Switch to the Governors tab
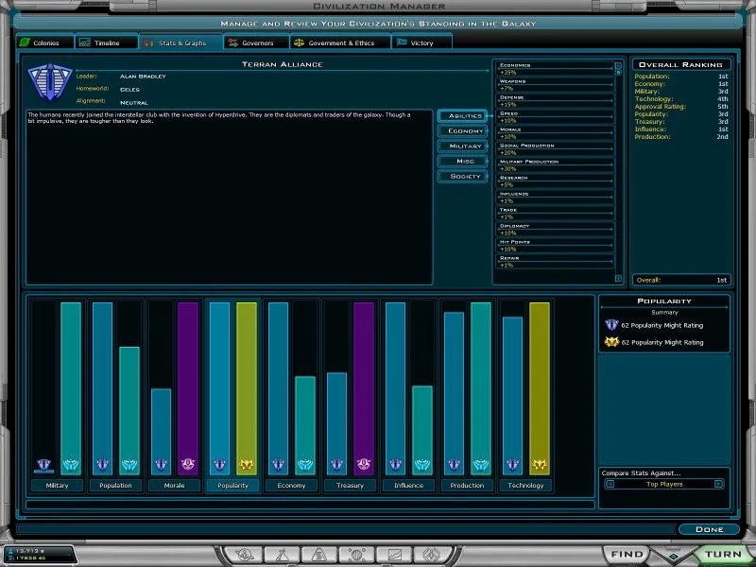Image resolution: width=756 pixels, height=567 pixels. tap(256, 43)
